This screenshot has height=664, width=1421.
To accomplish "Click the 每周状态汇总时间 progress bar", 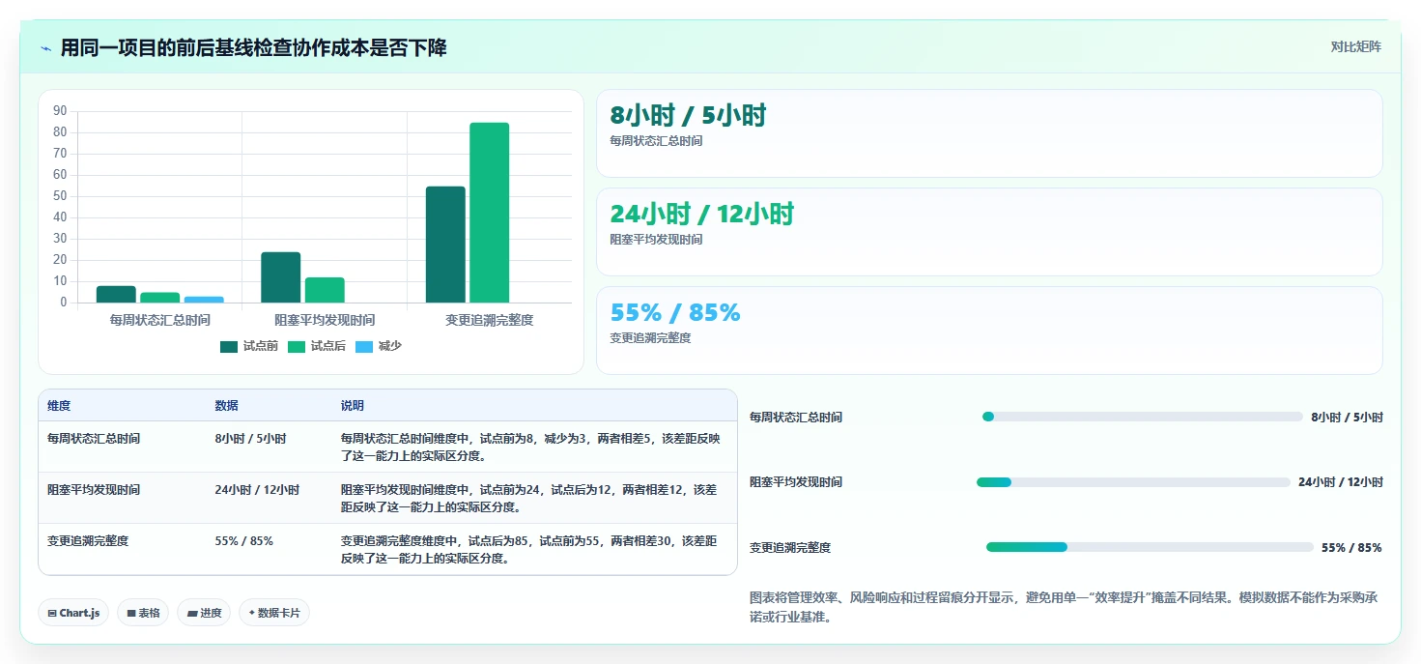I will coord(1142,417).
